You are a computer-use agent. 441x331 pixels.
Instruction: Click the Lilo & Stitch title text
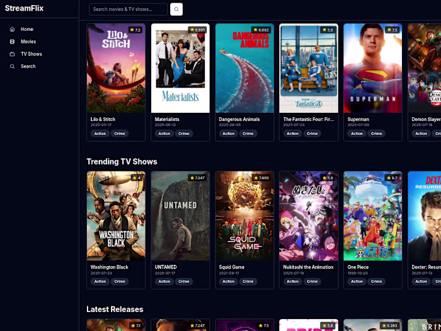[x=103, y=119]
